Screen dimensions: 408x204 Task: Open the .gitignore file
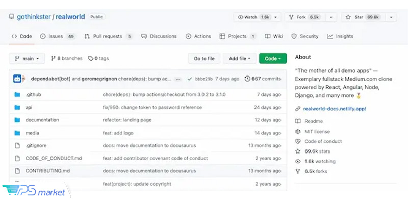tap(36, 145)
